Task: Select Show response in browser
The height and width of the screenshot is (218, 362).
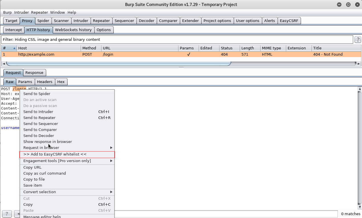Action: pos(67,142)
